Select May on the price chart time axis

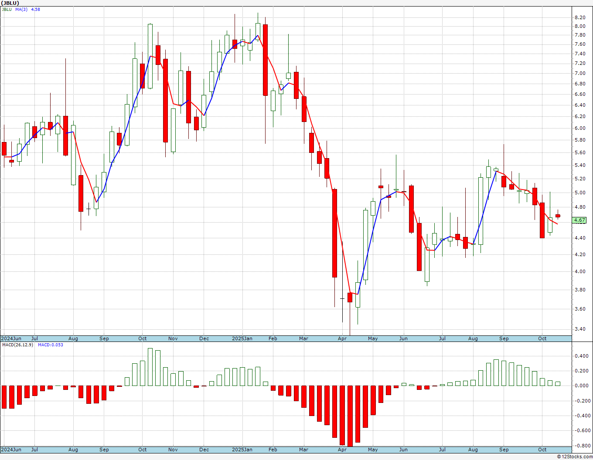(x=373, y=338)
